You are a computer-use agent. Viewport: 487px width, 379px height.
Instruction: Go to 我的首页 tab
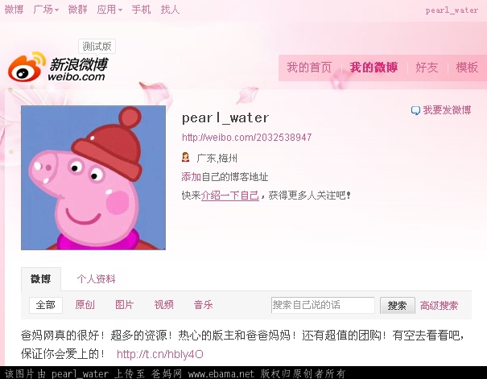tap(309, 68)
